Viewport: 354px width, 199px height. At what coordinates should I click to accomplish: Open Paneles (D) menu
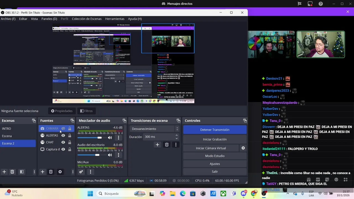click(49, 19)
